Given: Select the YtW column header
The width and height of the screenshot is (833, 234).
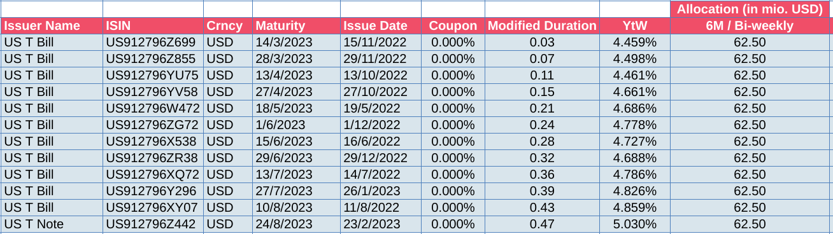Looking at the screenshot, I should pyautogui.click(x=635, y=26).
